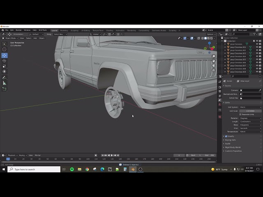Hide Jeep-Cherokee.001 in viewport
263x197 pixels.
coord(257,47)
